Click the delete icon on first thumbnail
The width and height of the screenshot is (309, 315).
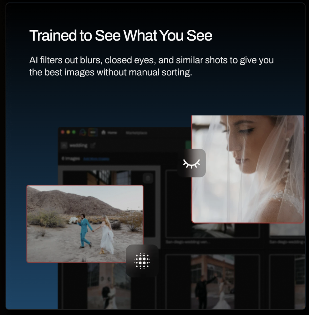pyautogui.click(x=148, y=178)
